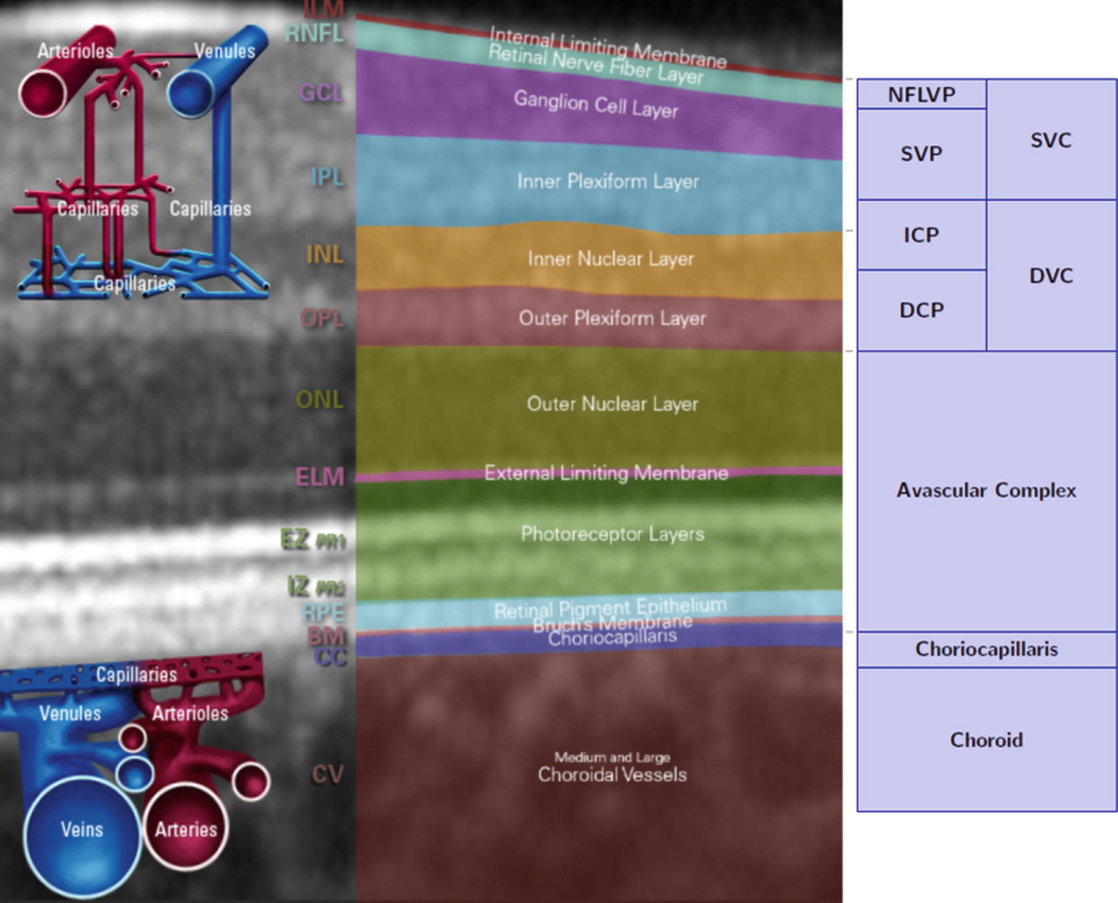
Task: Click the 'Bruch's Membrane' text
Action: pyautogui.click(x=612, y=623)
